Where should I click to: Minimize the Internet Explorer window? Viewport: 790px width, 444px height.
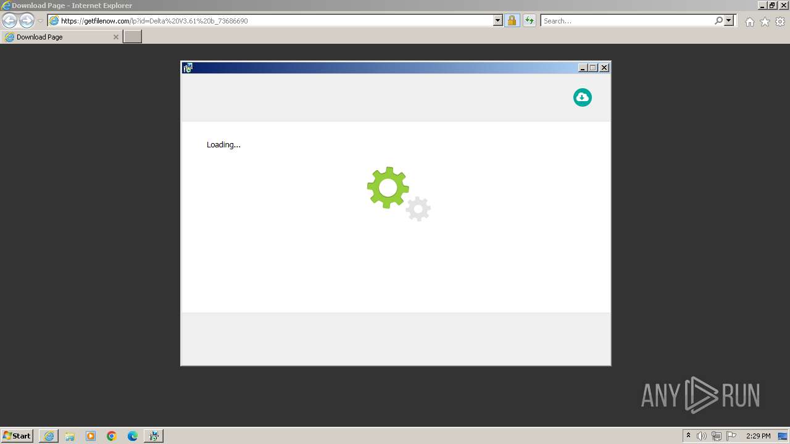(762, 6)
